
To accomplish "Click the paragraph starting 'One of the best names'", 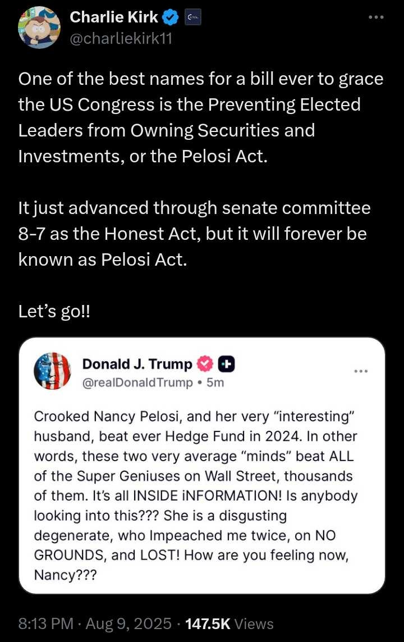I will point(201,117).
